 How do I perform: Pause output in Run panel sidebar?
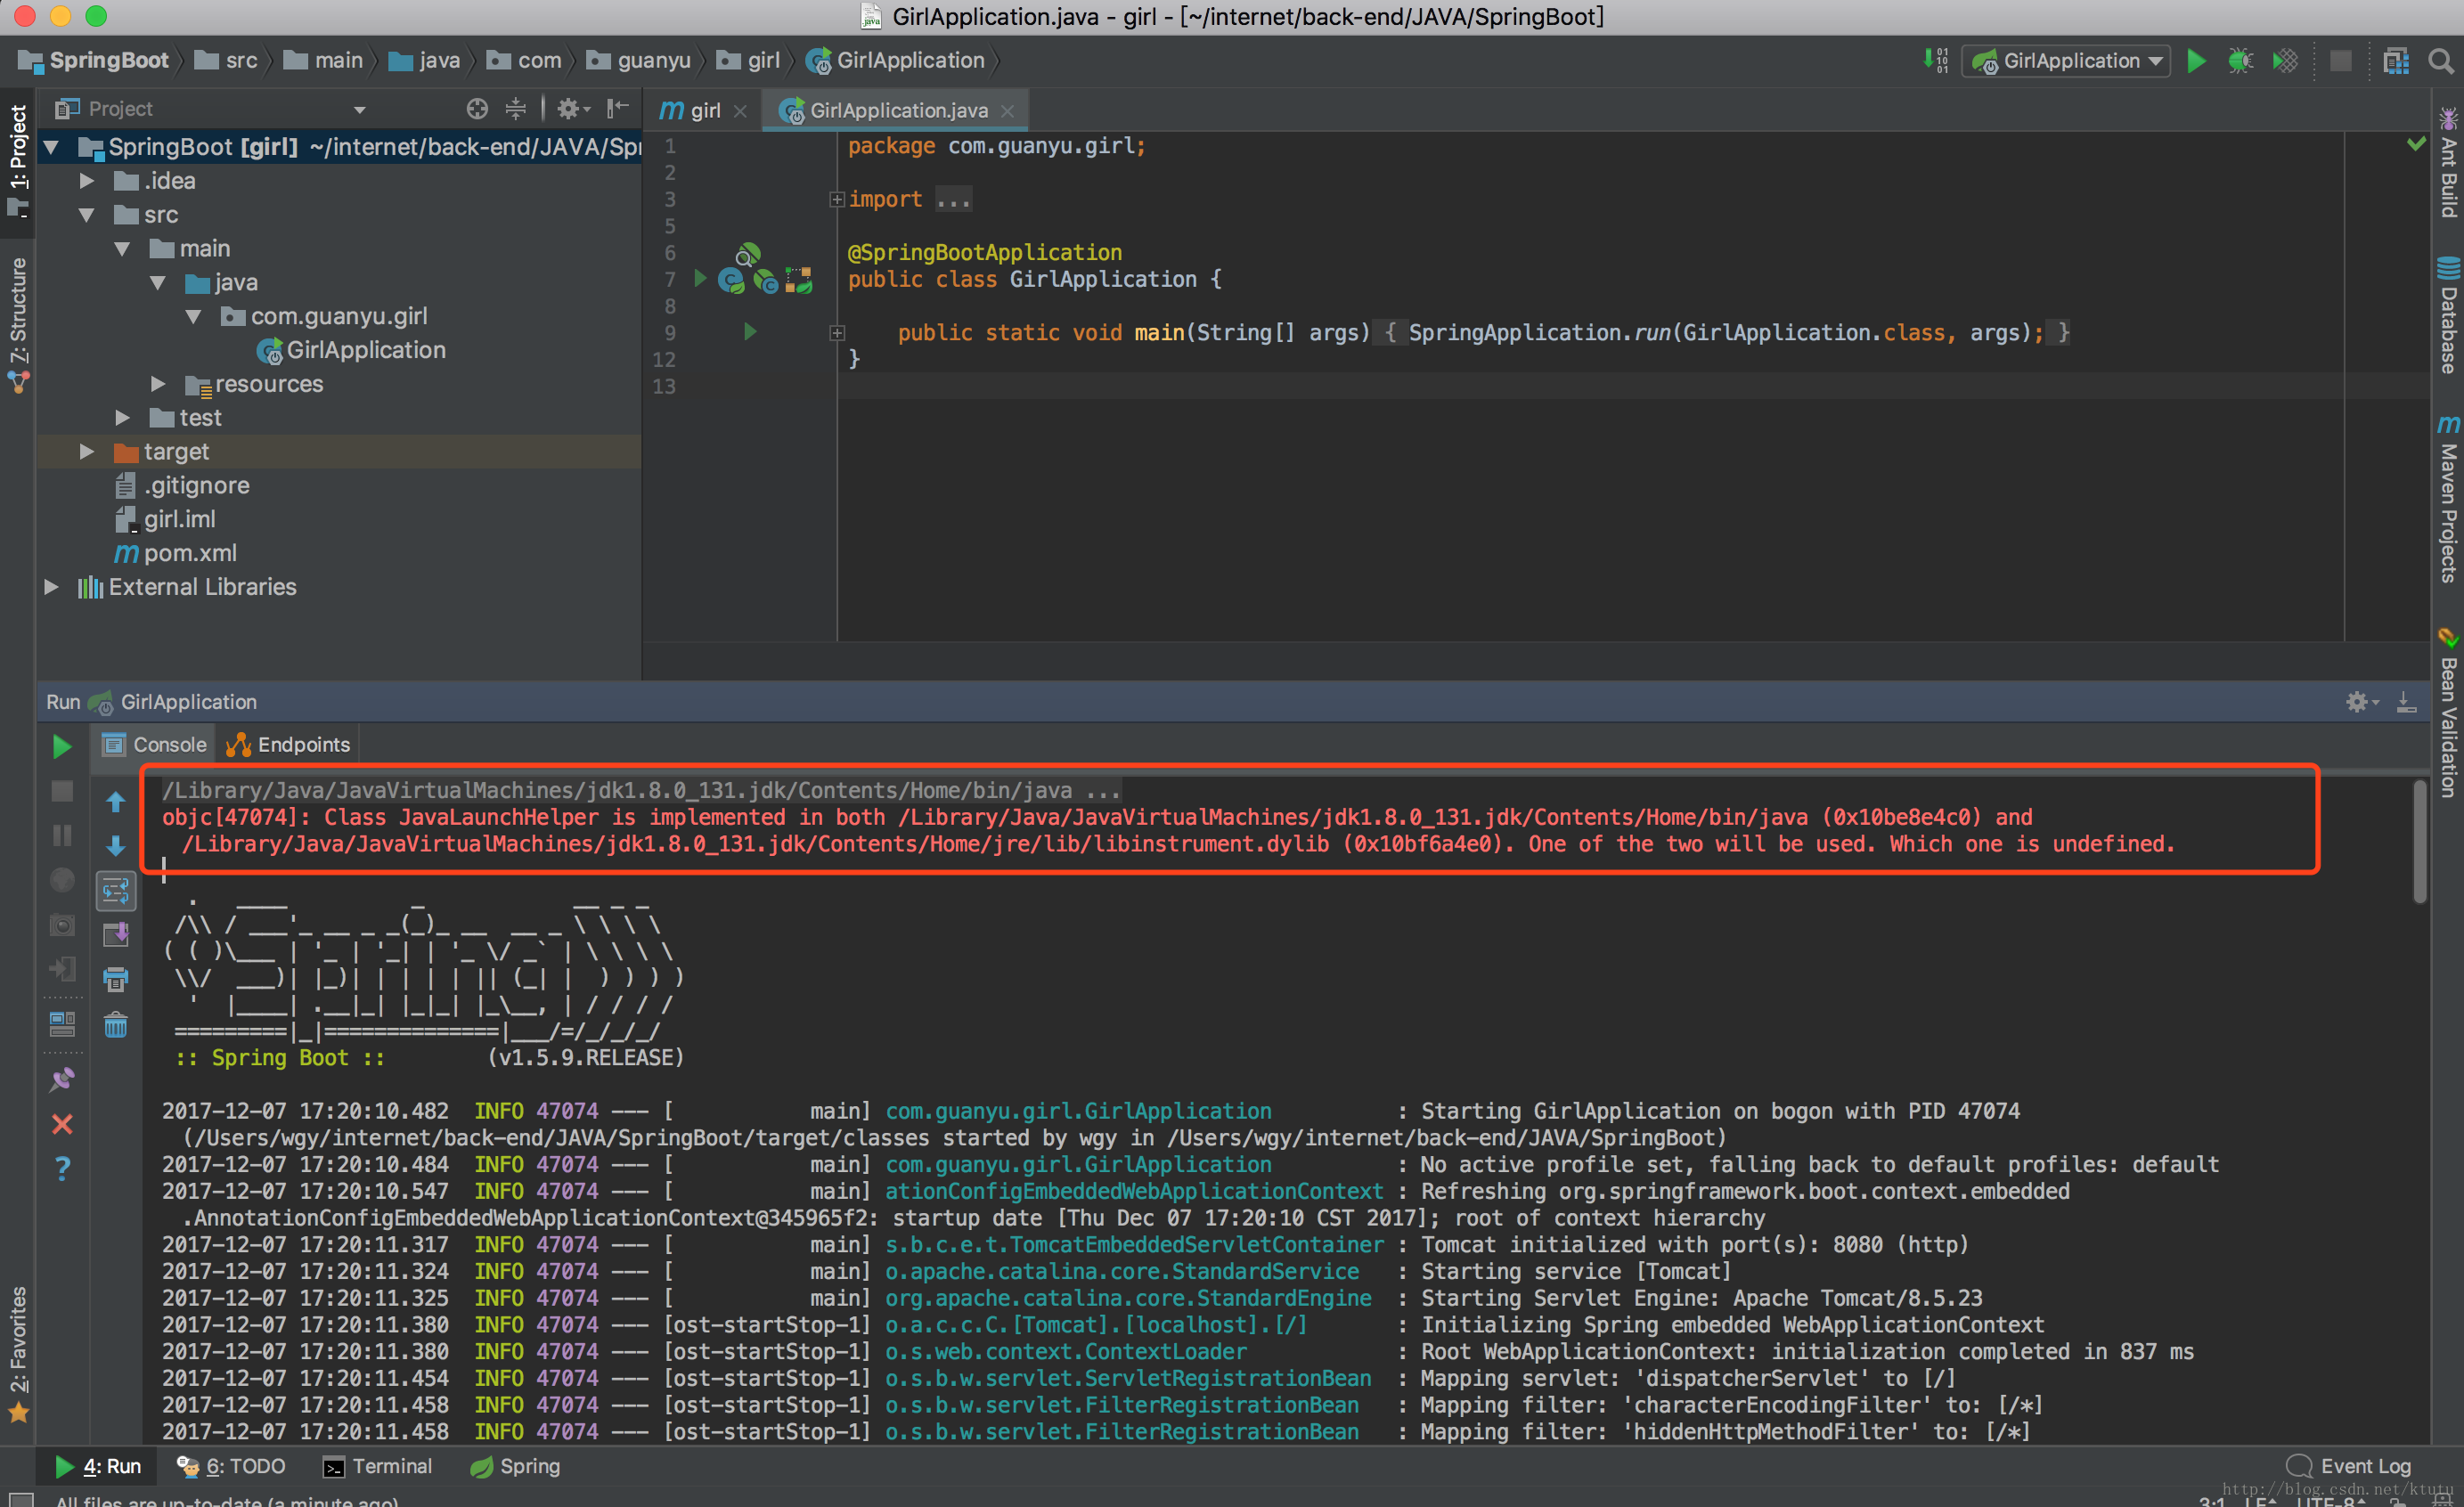click(x=62, y=835)
